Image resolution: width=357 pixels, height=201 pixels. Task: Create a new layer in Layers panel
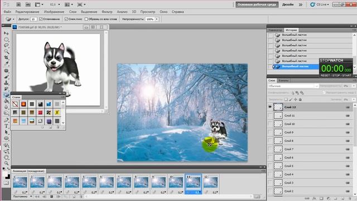343,199
